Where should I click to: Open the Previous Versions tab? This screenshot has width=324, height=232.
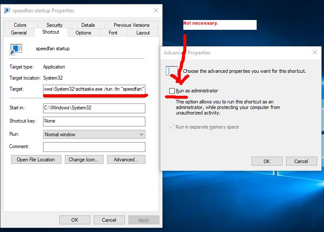pyautogui.click(x=131, y=25)
